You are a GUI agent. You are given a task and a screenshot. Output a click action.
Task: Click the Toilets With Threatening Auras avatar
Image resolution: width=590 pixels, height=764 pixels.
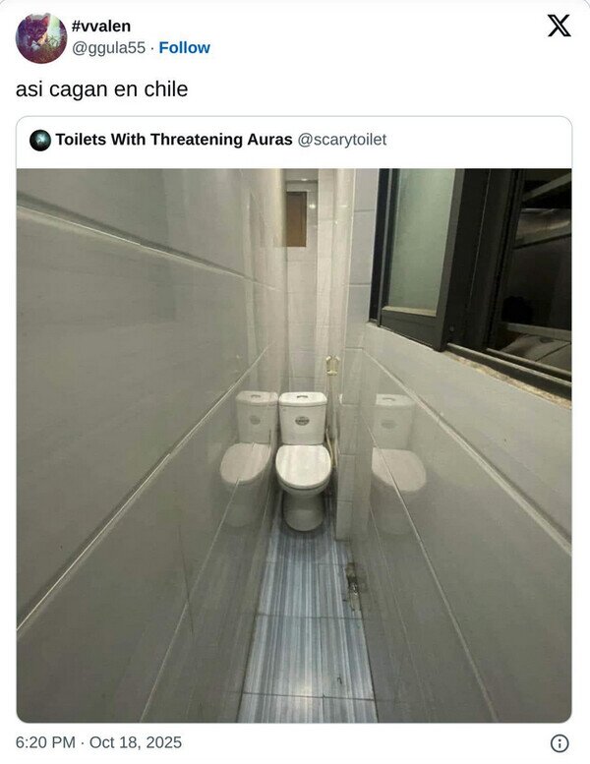pyautogui.click(x=40, y=141)
